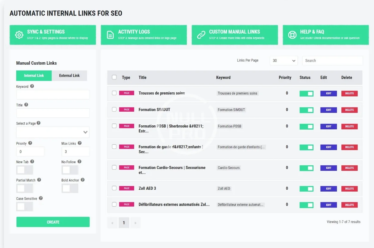The width and height of the screenshot is (374, 248).
Task: Click the chain link icon in Custom Manual Links
Action: [x=201, y=35]
